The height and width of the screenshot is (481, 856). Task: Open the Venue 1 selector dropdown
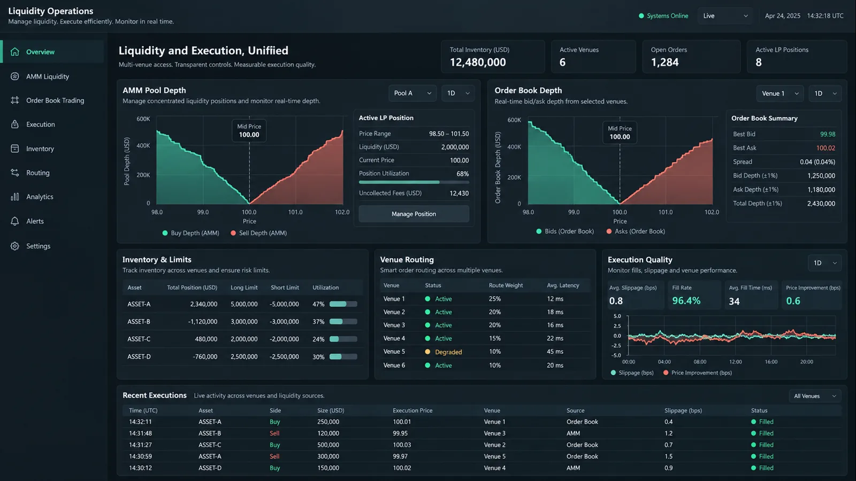pyautogui.click(x=779, y=94)
